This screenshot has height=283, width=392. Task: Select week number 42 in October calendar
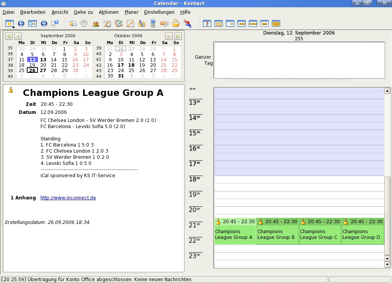pyautogui.click(x=99, y=65)
